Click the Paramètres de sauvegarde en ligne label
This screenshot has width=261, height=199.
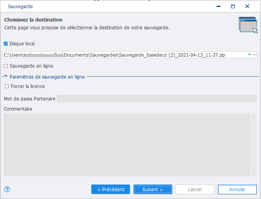point(47,77)
